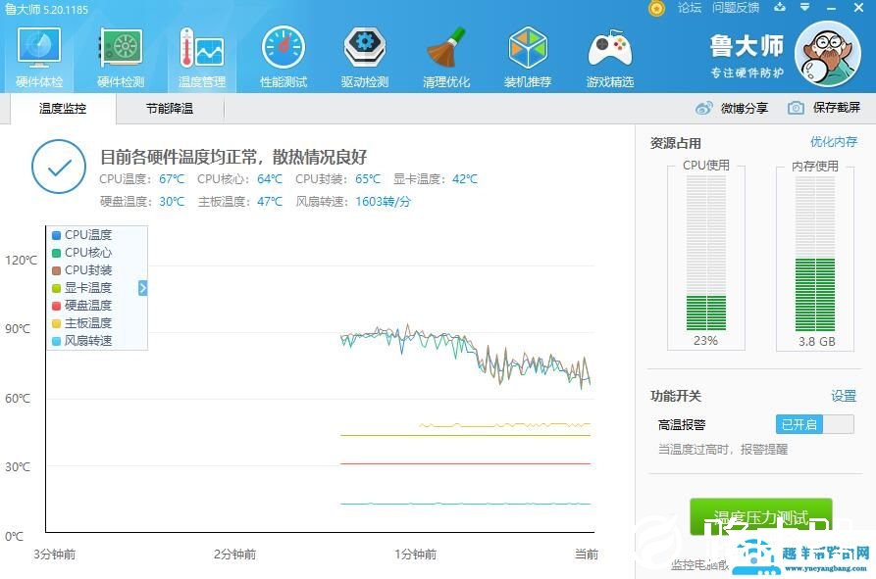The height and width of the screenshot is (579, 876).
Task: Click the 优化内存 optimize memory link
Action: point(834,142)
